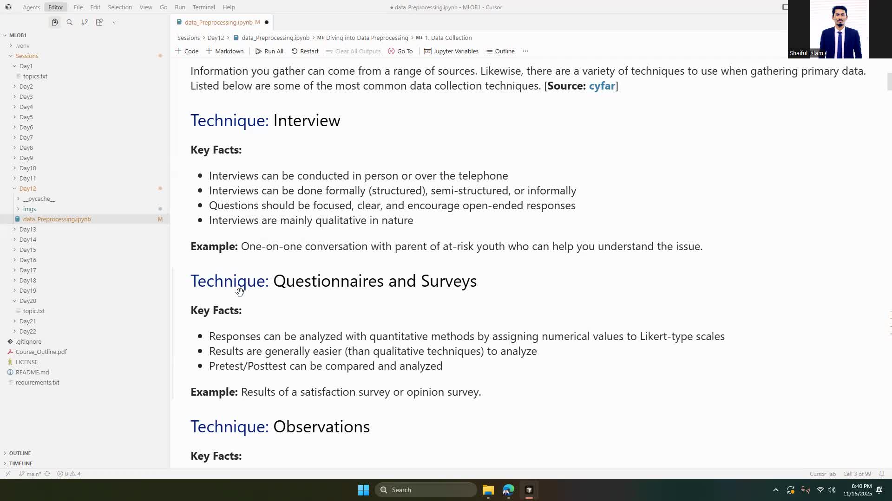Open the Terminal menu
The image size is (892, 501).
(203, 7)
